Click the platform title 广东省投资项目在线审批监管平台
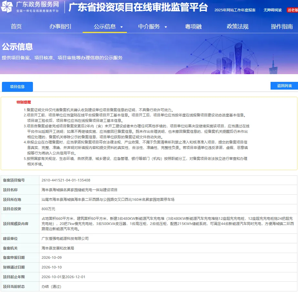 click(x=138, y=7)
